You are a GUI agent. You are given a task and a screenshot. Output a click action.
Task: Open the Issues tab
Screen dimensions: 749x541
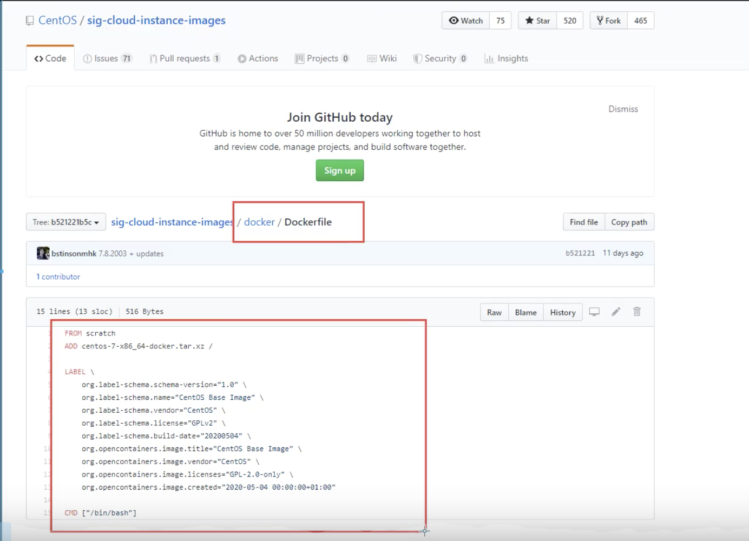[107, 58]
